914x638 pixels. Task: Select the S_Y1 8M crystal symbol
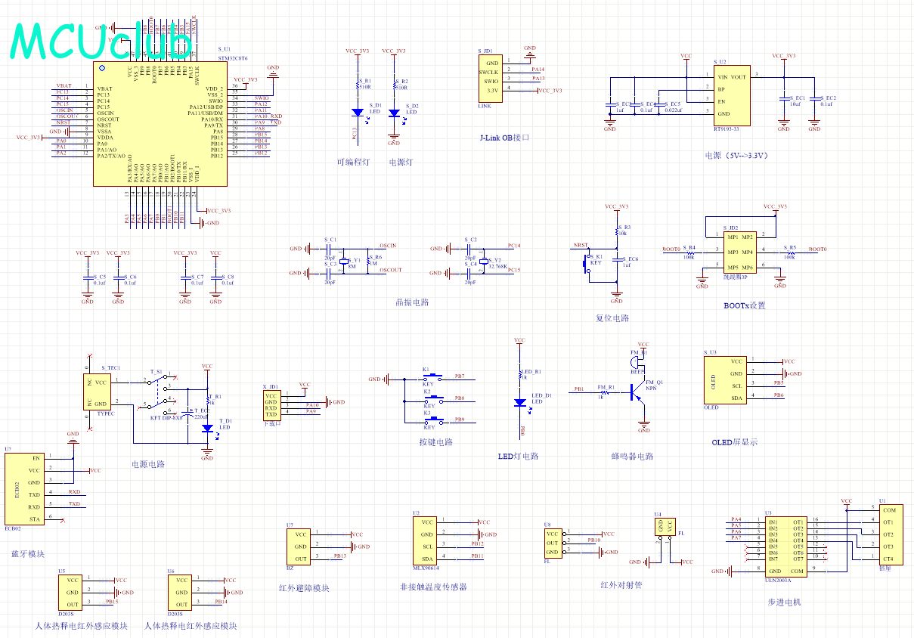pyautogui.click(x=342, y=261)
